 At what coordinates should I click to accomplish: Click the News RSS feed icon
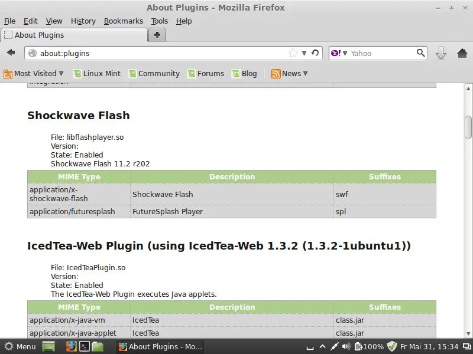click(276, 74)
